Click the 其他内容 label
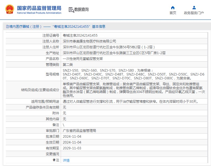The height and width of the screenshot is (166, 211). point(52,119)
